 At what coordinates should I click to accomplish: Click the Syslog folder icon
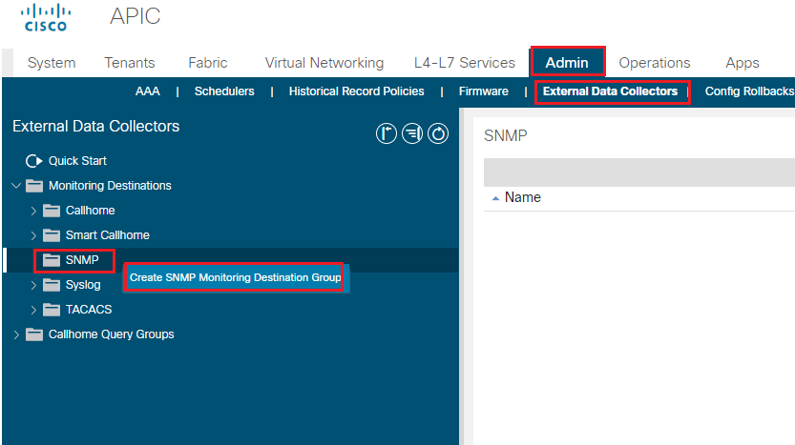pos(52,285)
